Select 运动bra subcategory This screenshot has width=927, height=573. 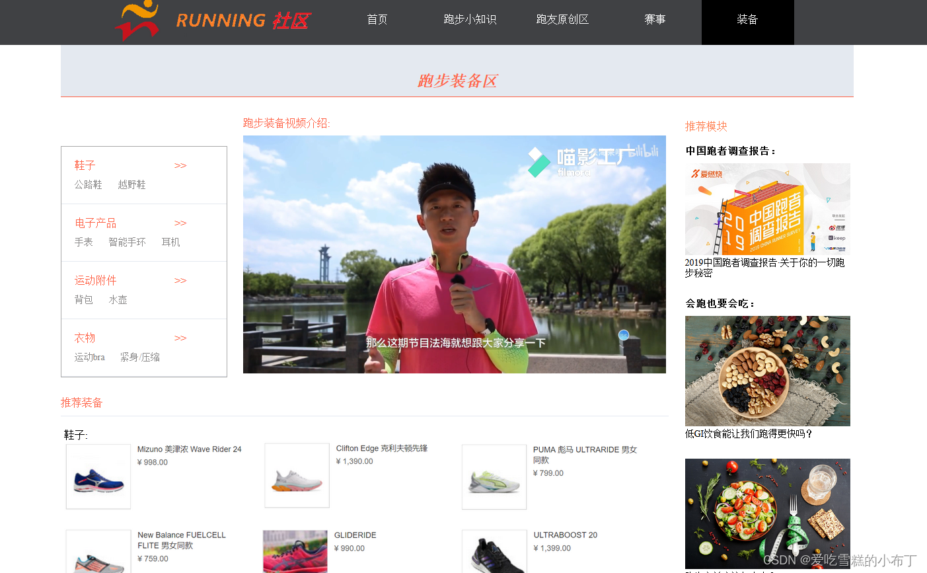pos(89,357)
